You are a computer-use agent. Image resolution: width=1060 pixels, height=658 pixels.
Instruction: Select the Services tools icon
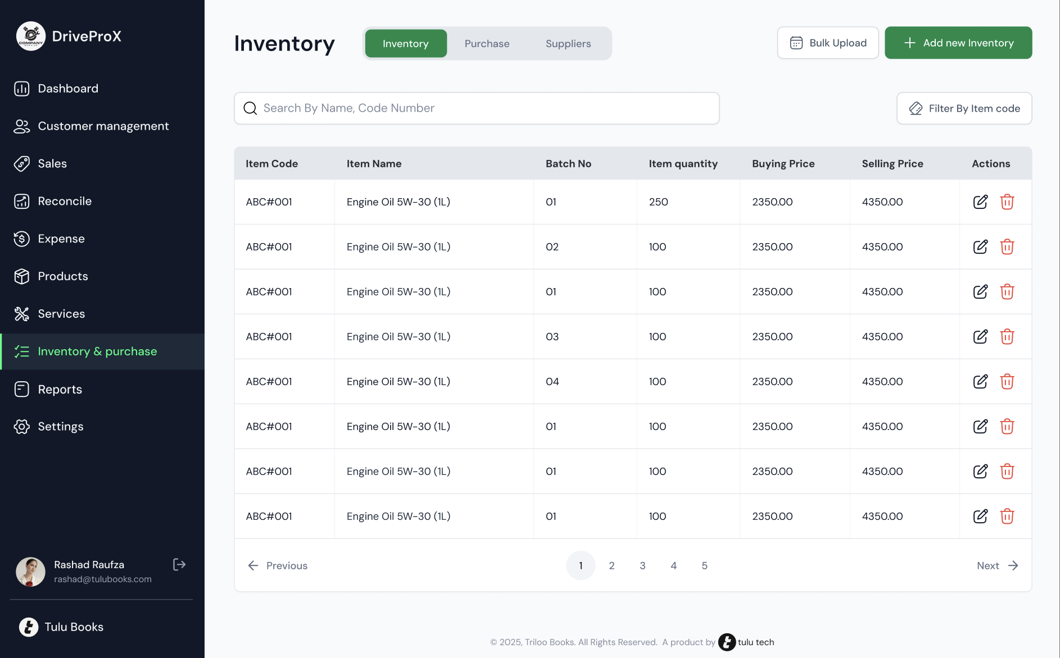(x=22, y=314)
